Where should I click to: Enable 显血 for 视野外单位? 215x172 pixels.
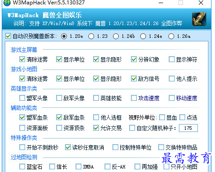(x=162, y=117)
